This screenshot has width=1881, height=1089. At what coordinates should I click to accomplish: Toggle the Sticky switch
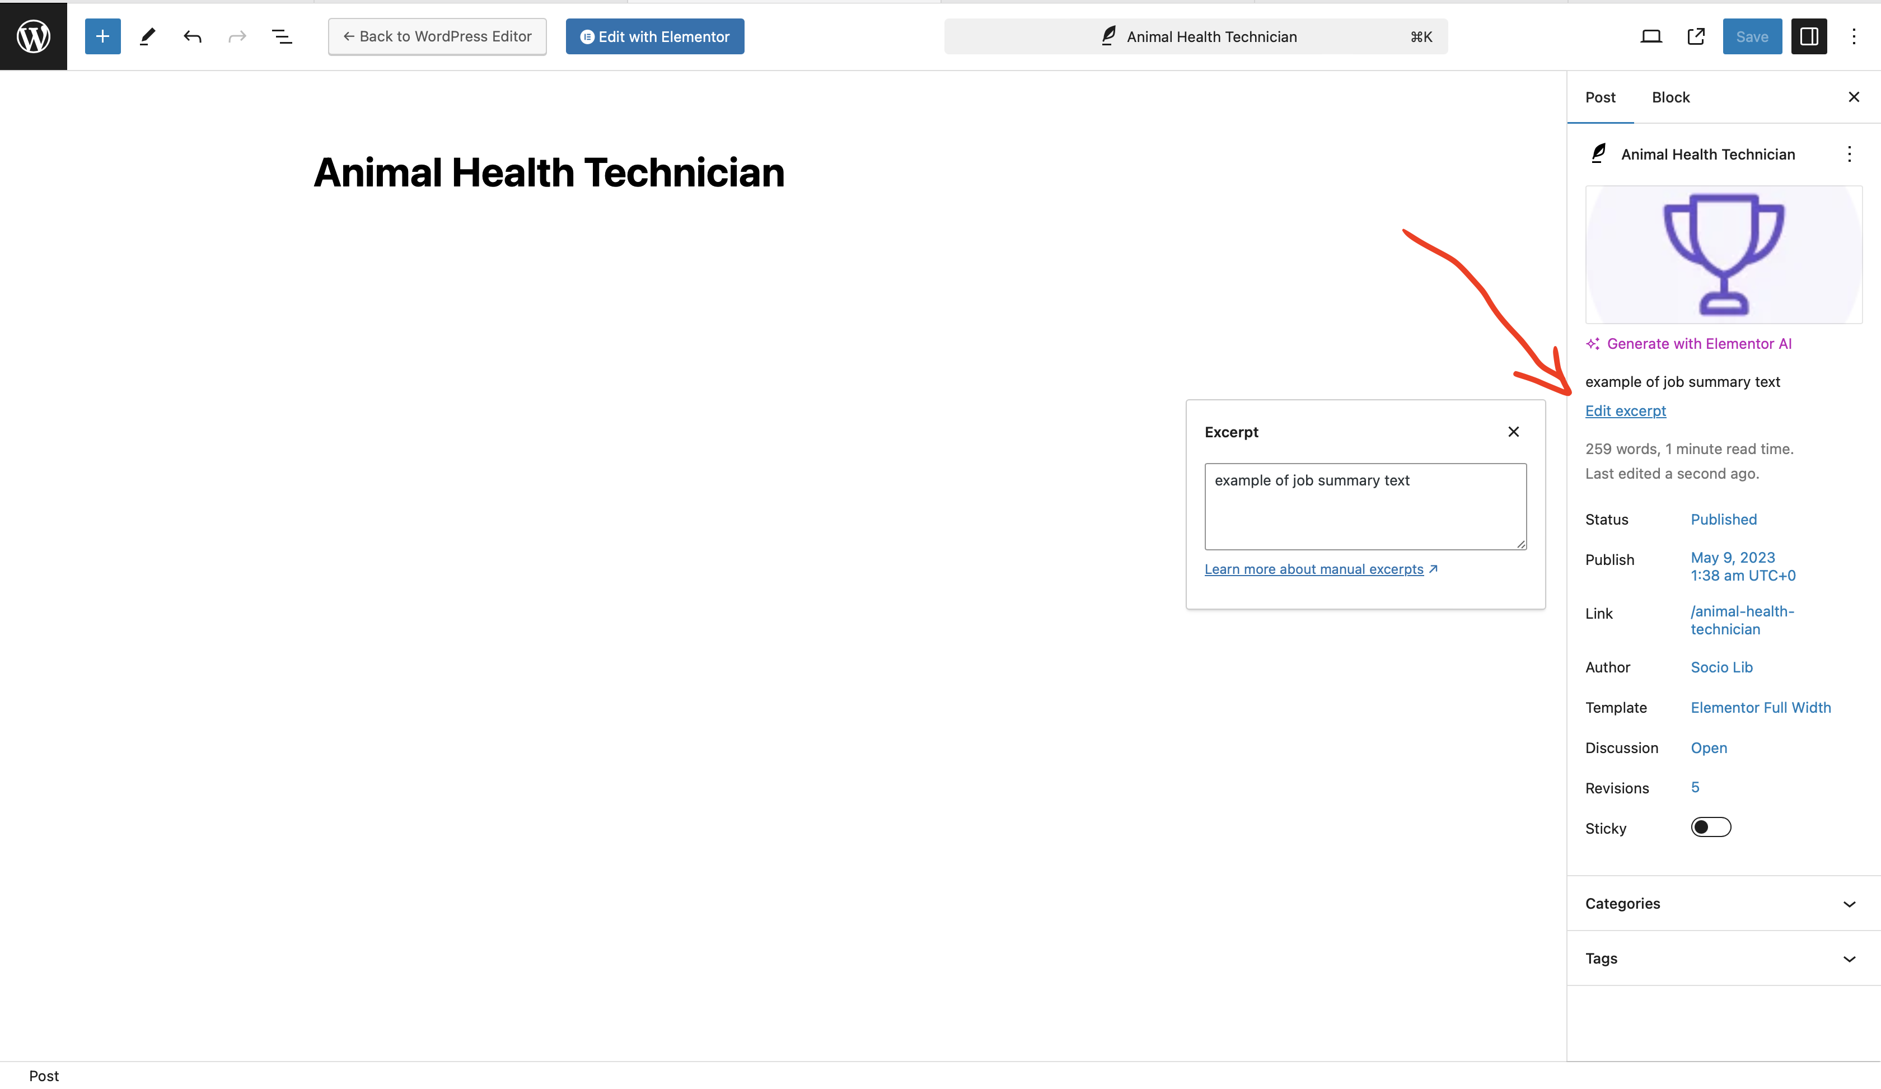pos(1711,827)
